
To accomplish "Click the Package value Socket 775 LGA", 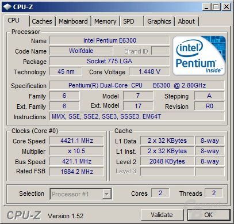I will click(110, 61).
